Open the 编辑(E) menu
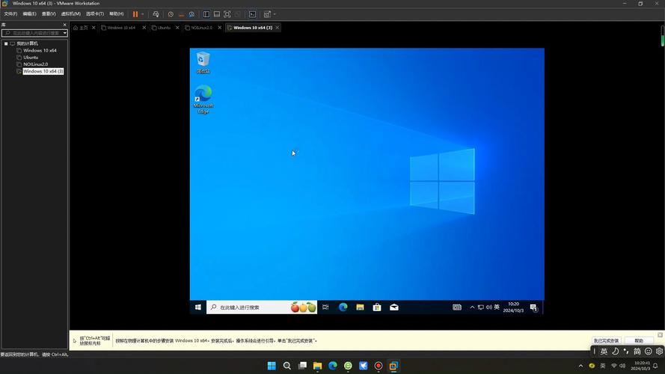 click(x=29, y=14)
